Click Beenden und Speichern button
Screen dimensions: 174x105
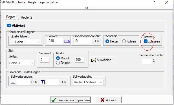pyautogui.click(x=71, y=100)
